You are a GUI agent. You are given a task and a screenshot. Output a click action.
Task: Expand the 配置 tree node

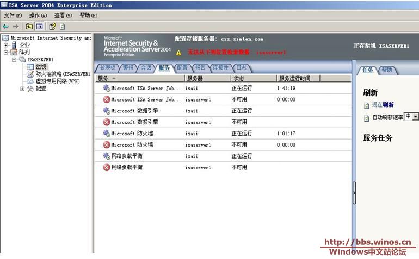22,89
